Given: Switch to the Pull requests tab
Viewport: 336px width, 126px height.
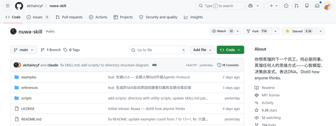Looking at the screenshot, I should pyautogui.click(x=69, y=17).
